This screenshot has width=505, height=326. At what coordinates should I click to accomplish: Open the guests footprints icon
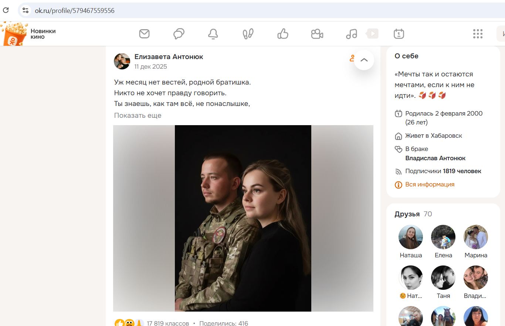[248, 34]
